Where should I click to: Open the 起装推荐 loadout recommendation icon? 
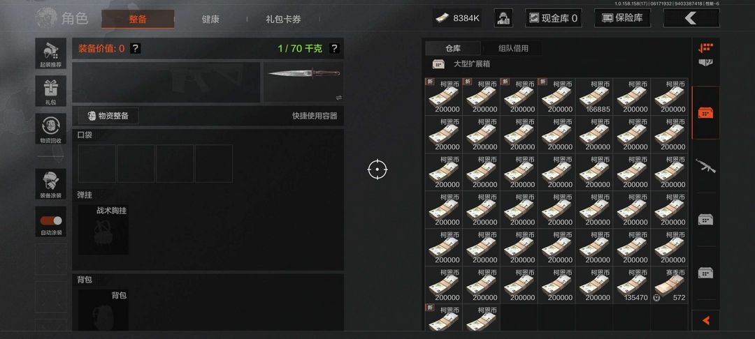pos(50,53)
